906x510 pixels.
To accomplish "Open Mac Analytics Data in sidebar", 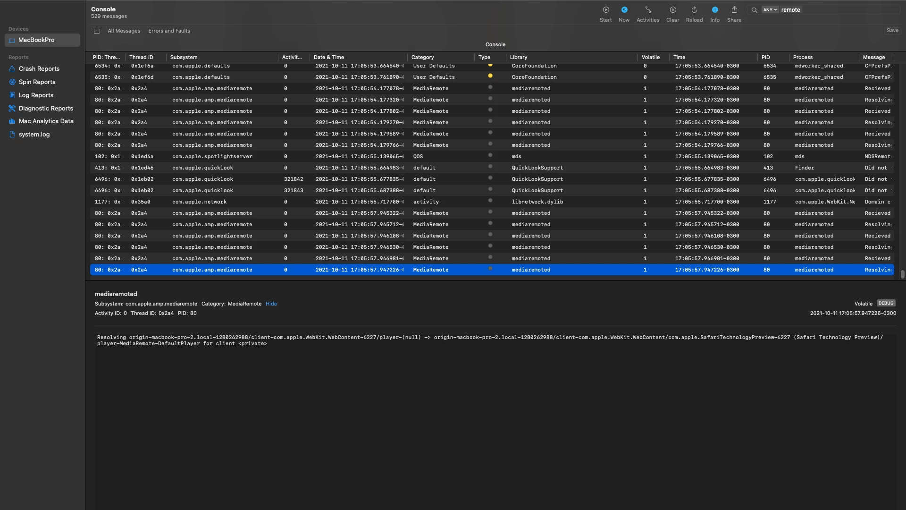I will point(46,121).
